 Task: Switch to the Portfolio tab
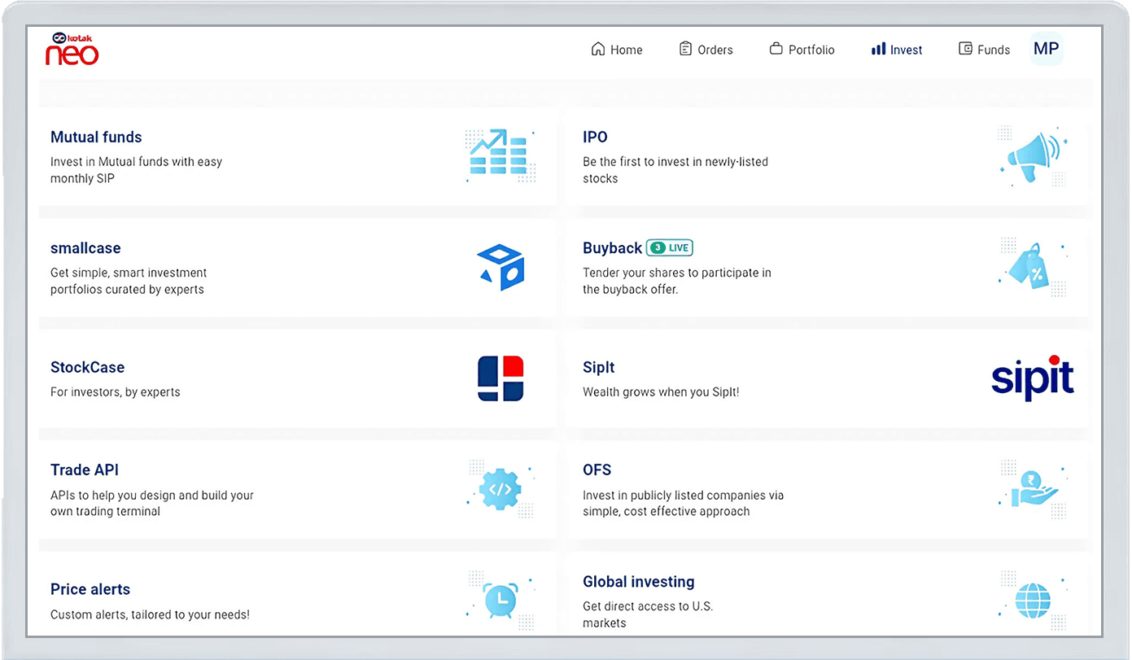[802, 50]
